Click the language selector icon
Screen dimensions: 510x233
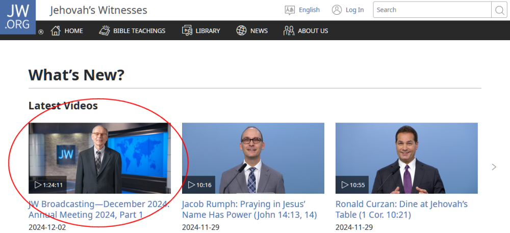290,10
